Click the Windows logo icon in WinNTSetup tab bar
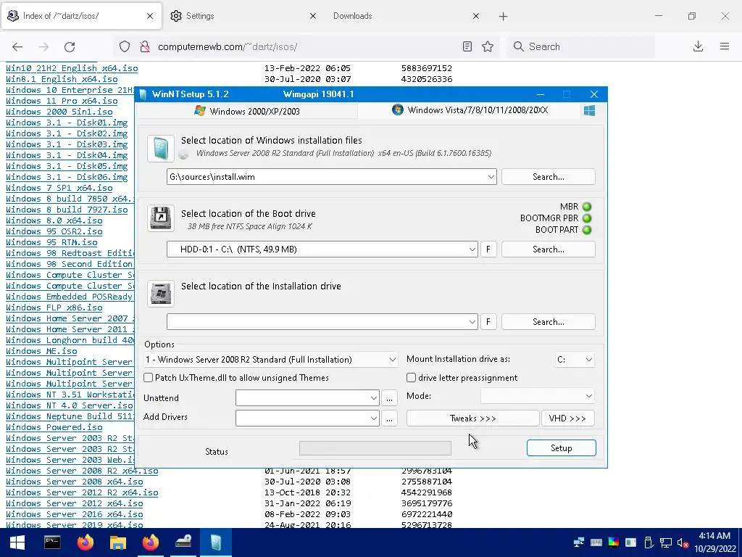Viewport: 742px width, 557px height. (x=589, y=110)
